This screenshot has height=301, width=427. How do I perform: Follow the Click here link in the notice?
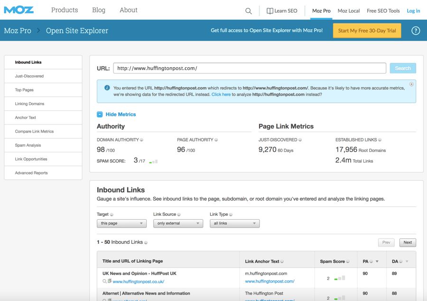point(221,95)
